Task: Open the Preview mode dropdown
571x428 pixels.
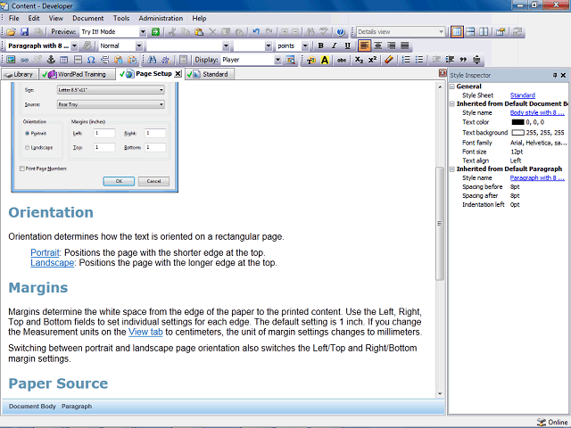Action: [143, 32]
